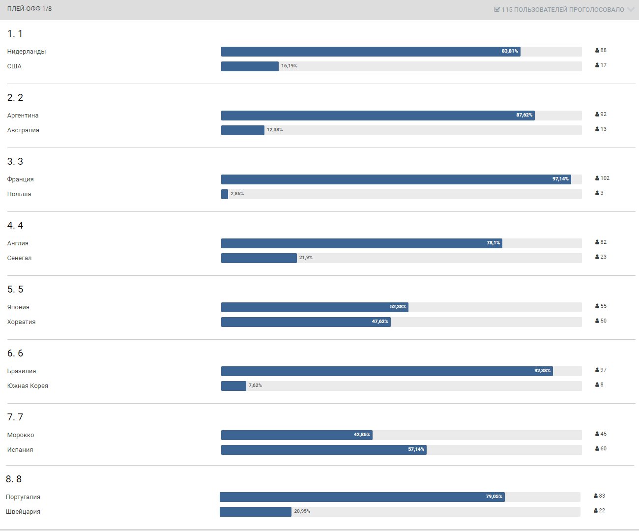639x531 pixels.
Task: Click the question heading "5. 5"
Action: coord(15,289)
